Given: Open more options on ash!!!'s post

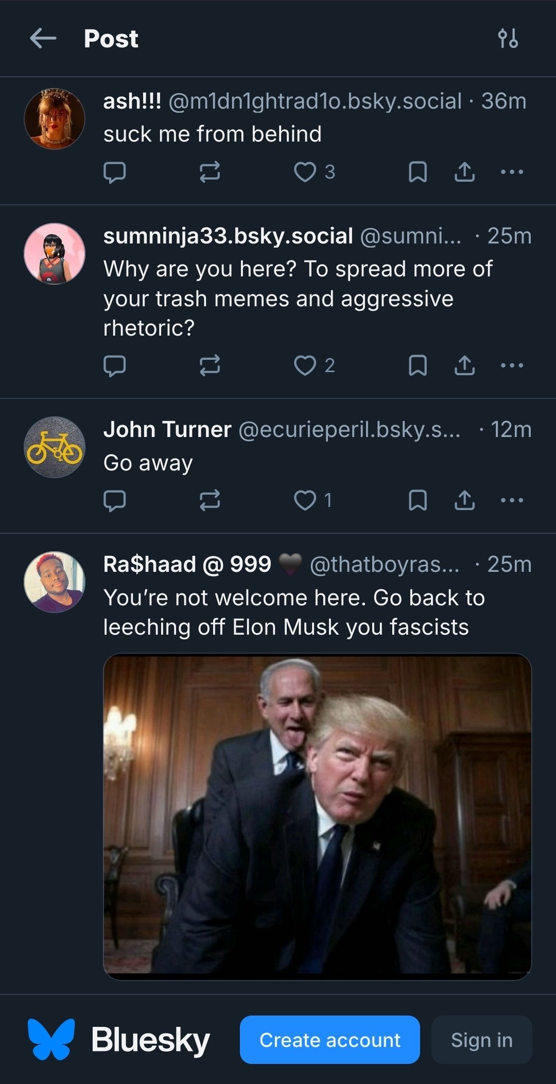Looking at the screenshot, I should coord(512,172).
